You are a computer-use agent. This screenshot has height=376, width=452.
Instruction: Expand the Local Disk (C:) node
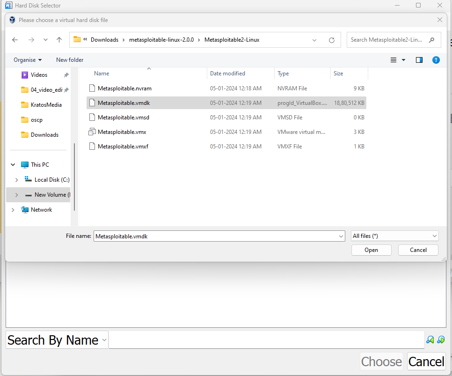point(16,180)
